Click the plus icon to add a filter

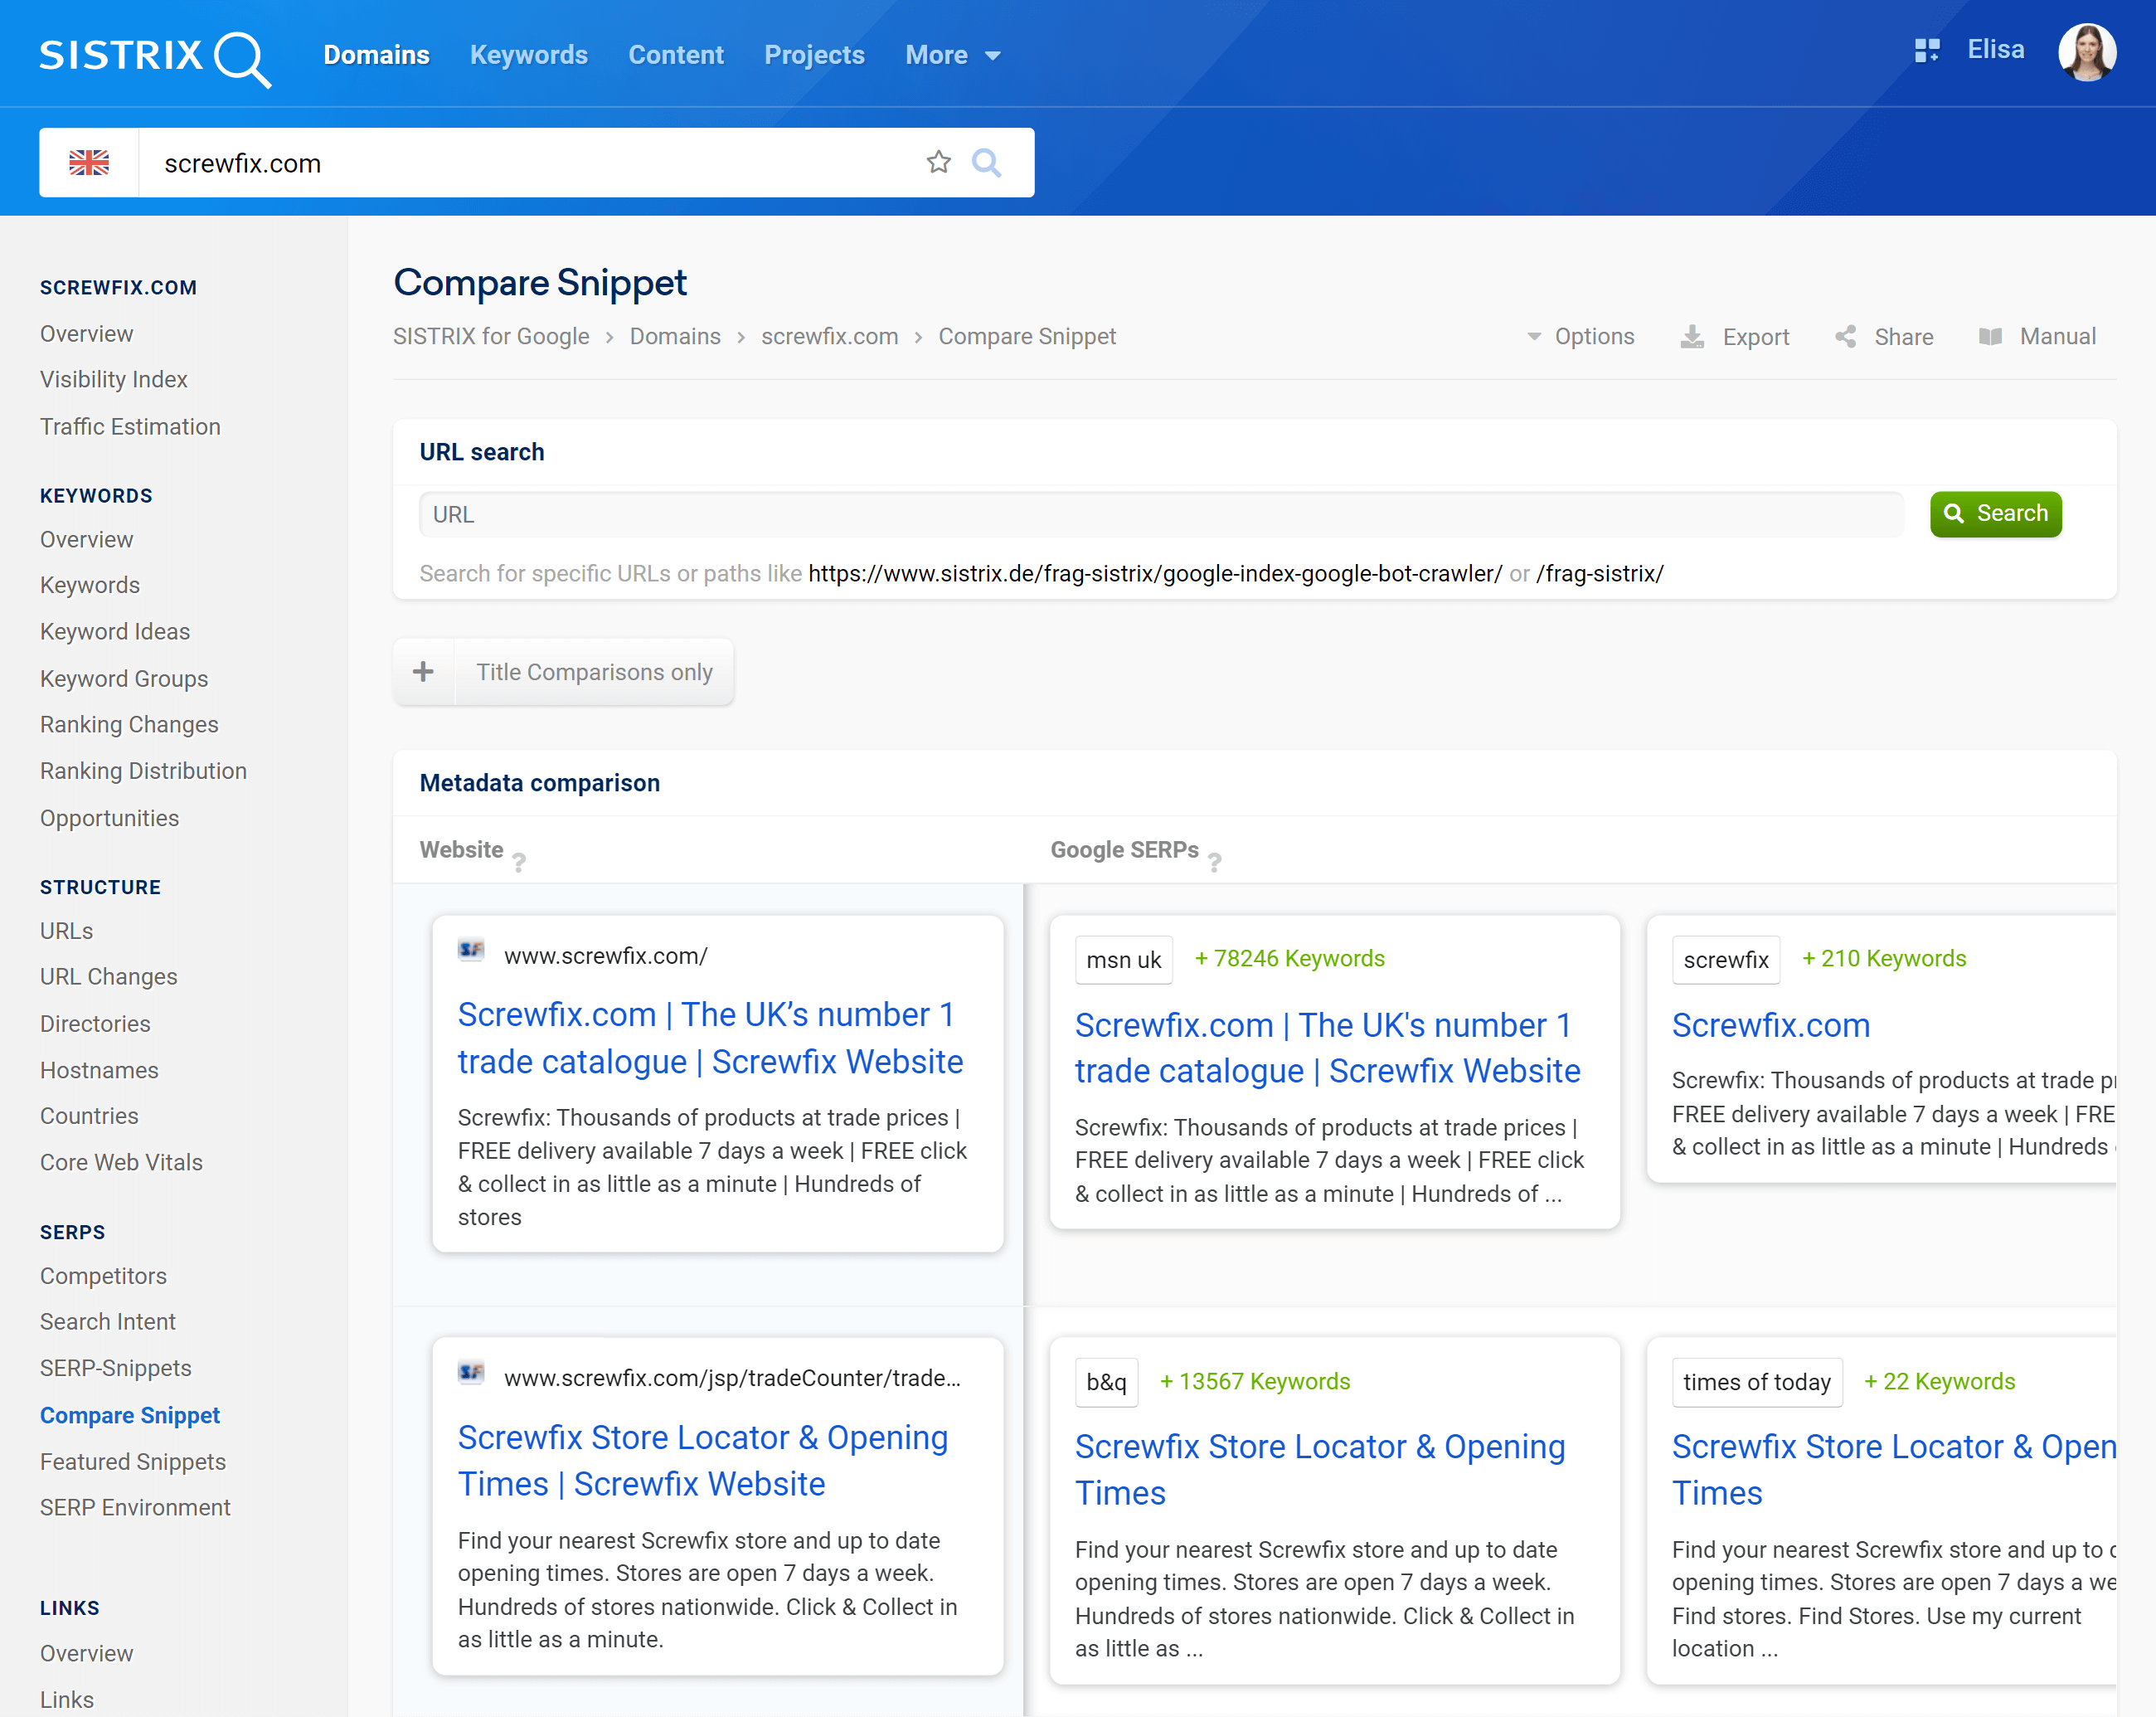click(x=424, y=671)
